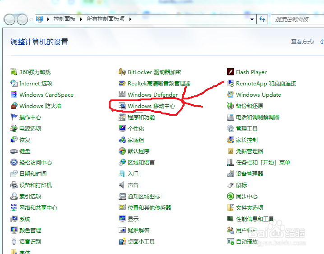This screenshot has width=324, height=254.
Task: Click the RemoteApp 和桌面连接 icon
Action: [x=231, y=83]
